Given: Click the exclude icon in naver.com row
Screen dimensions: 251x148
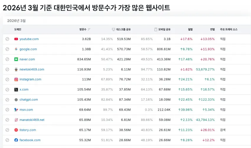Looking at the screenshot, I should [x=7, y=59].
